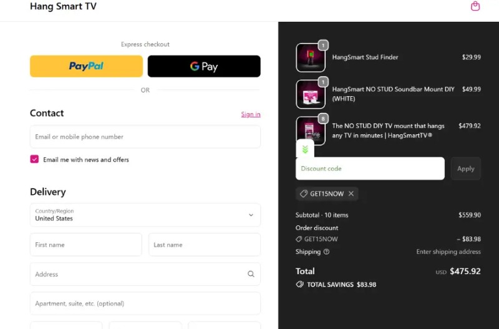Image resolution: width=499 pixels, height=329 pixels.
Task: Apply the discount code
Action: (465, 169)
